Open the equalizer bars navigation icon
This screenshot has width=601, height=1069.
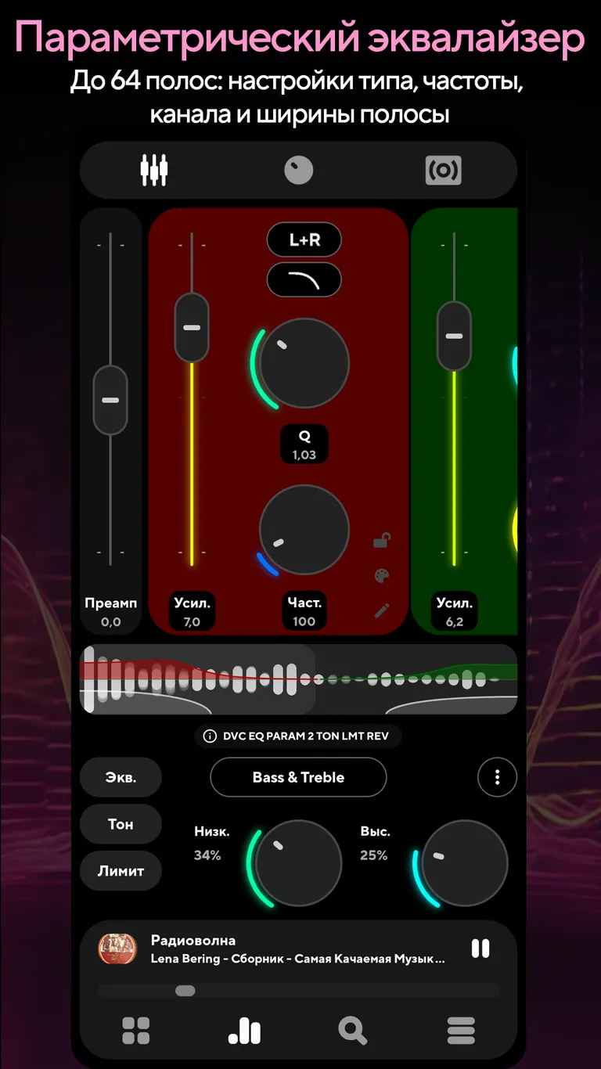click(x=244, y=1031)
